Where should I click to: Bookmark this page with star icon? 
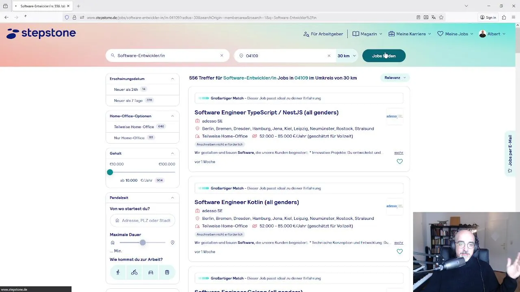click(441, 17)
